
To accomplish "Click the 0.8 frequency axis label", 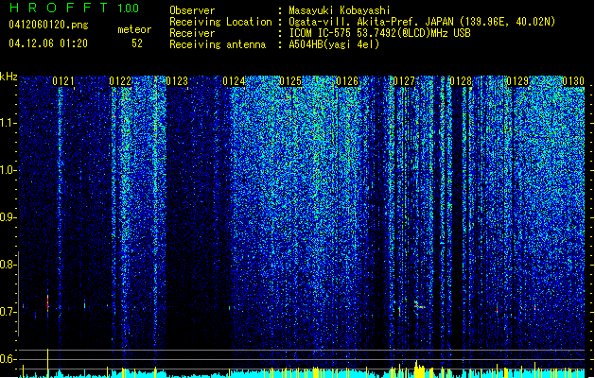I will pyautogui.click(x=9, y=265).
